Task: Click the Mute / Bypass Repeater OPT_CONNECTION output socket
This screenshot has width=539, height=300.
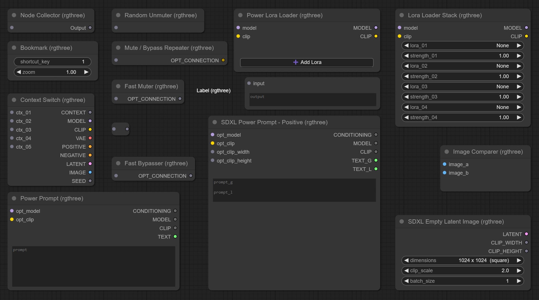Action: point(223,60)
